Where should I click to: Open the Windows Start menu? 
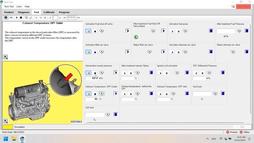6,139
